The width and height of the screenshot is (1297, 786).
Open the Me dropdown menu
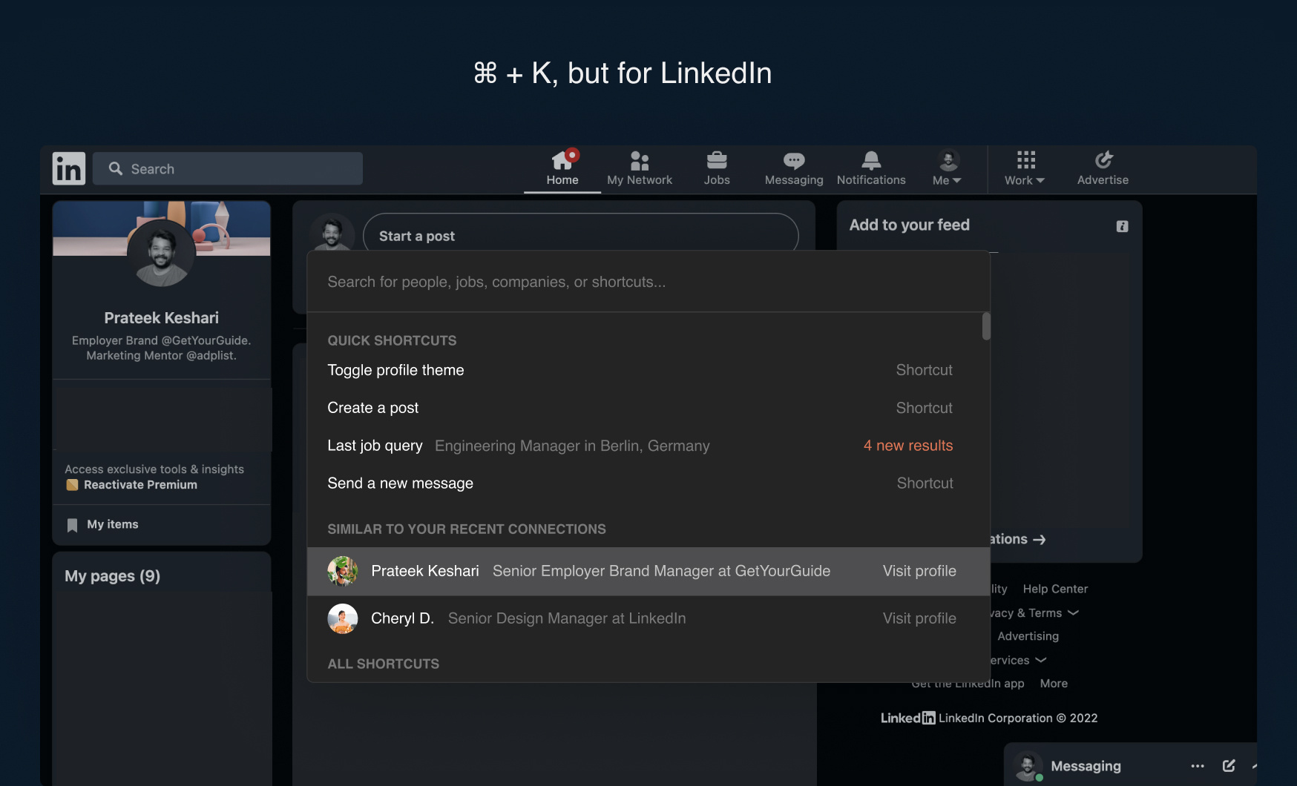point(948,168)
